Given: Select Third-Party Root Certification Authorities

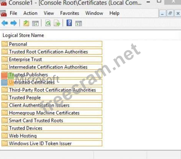Looking at the screenshot, I should tap(52, 90).
